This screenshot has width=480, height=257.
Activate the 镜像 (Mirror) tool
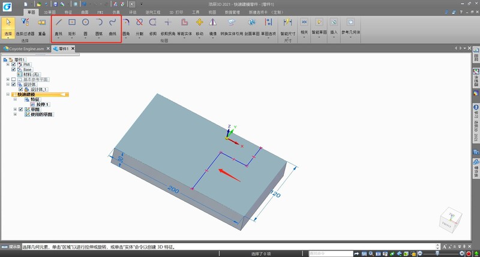point(213,26)
